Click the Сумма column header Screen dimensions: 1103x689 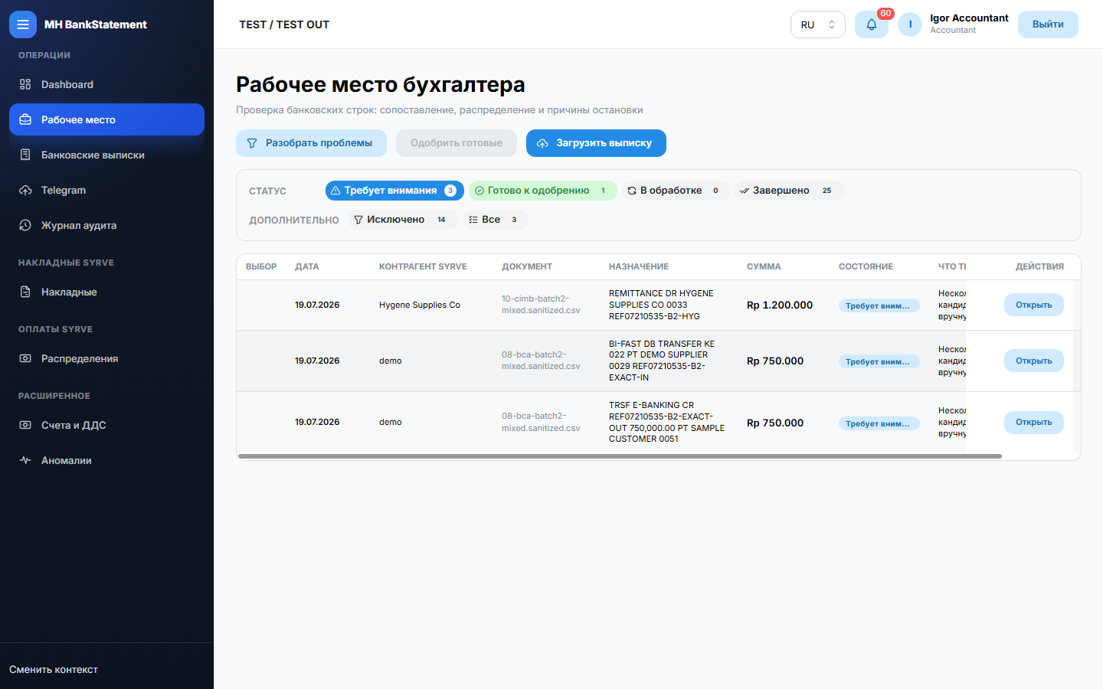point(764,266)
